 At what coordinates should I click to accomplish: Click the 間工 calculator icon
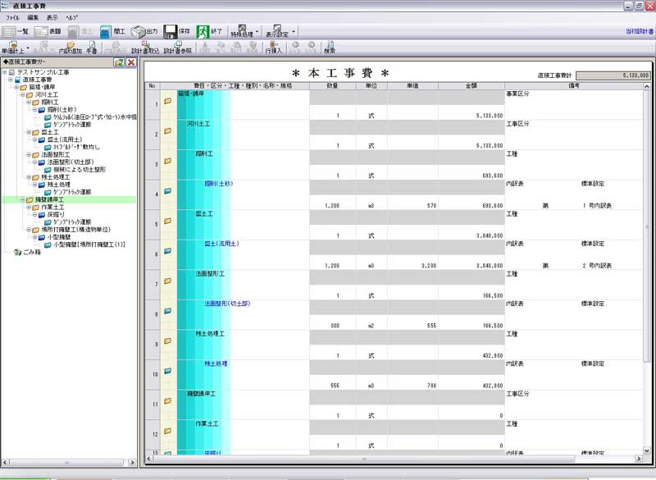(112, 31)
